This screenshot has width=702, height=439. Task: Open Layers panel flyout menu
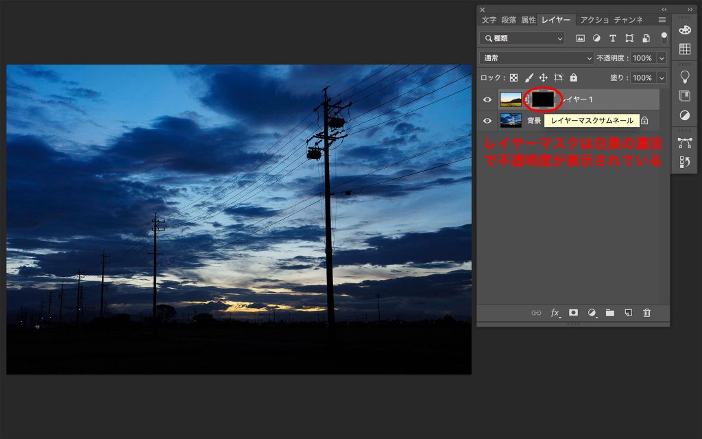[x=662, y=20]
